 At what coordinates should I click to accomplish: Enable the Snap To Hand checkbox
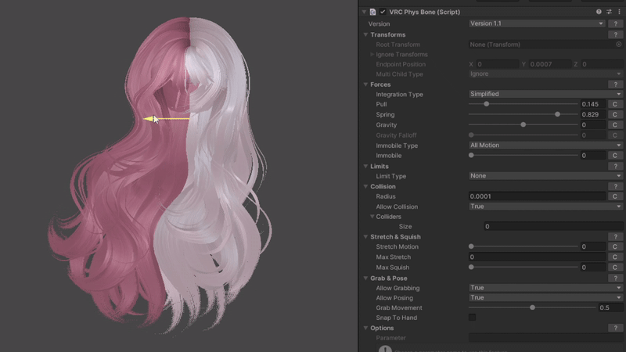pos(472,318)
